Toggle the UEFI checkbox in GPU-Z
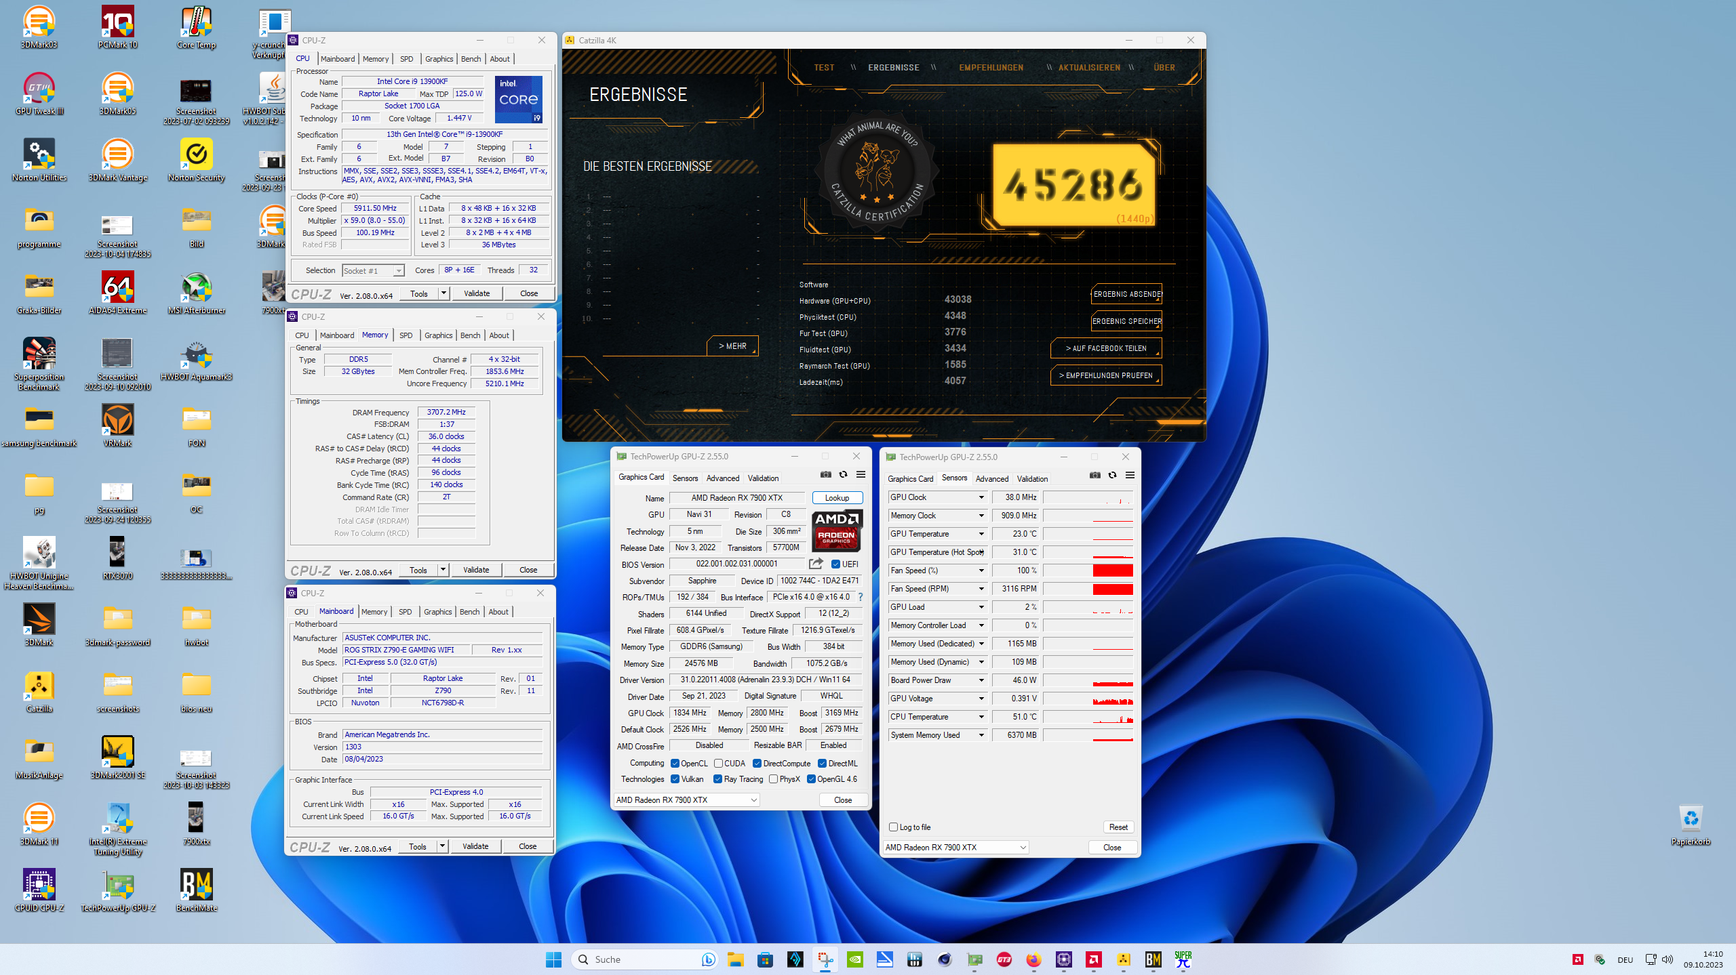Screen dimensions: 1736x975 pyautogui.click(x=835, y=564)
